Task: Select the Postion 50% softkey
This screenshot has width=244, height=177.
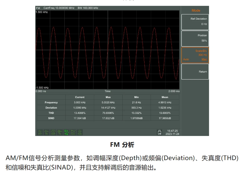Action: click(195, 38)
